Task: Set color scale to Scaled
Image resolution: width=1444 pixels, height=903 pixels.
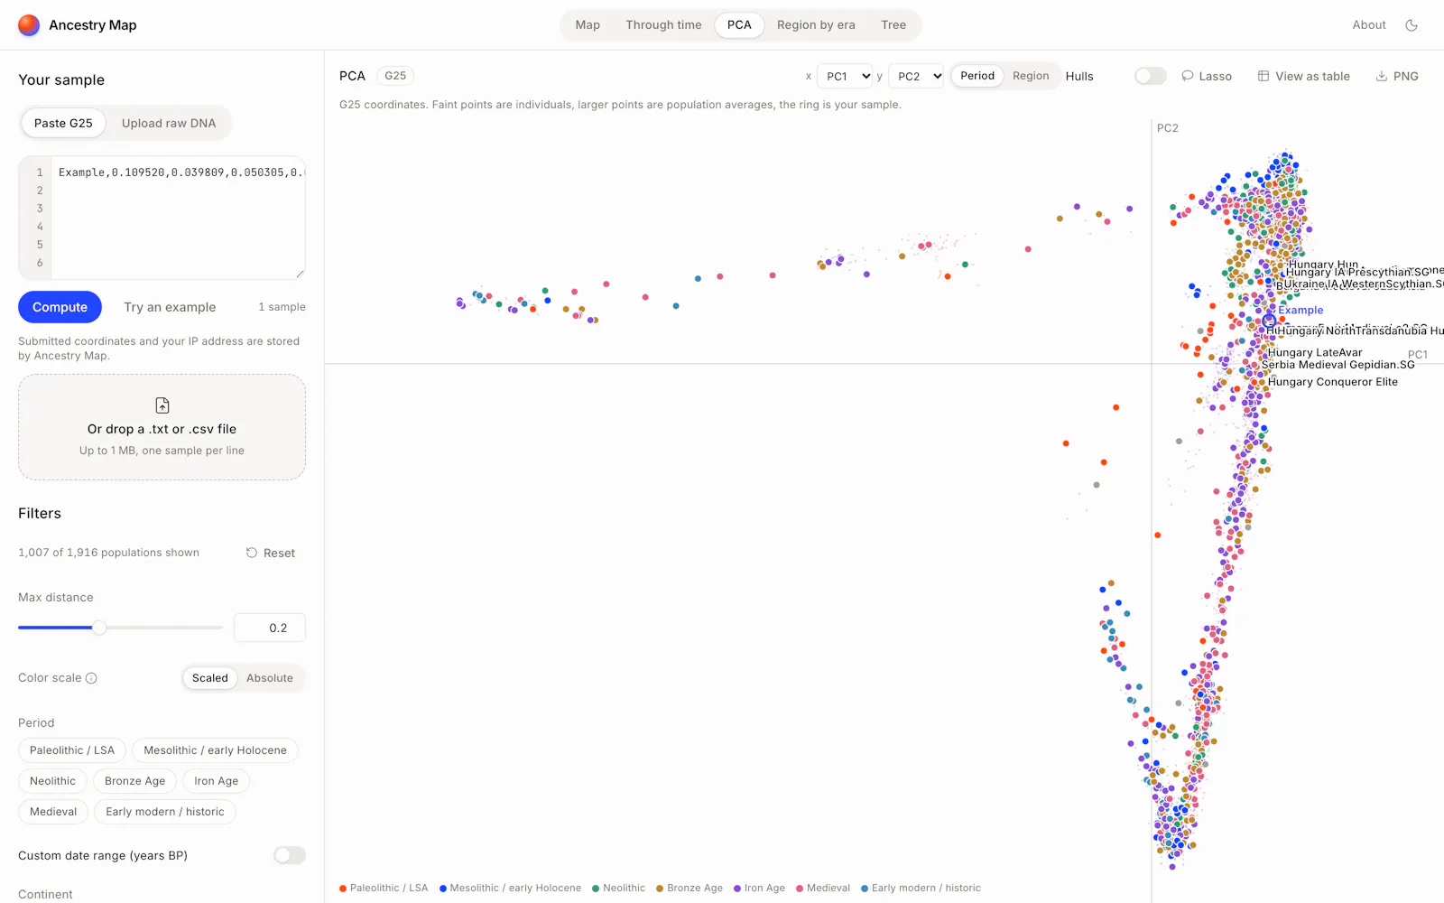Action: (x=210, y=678)
